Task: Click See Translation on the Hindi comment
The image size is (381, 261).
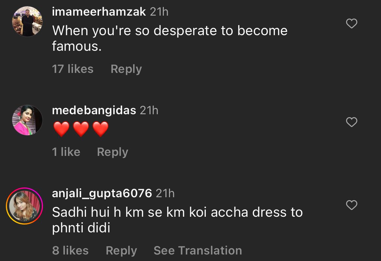Action: [x=198, y=251]
